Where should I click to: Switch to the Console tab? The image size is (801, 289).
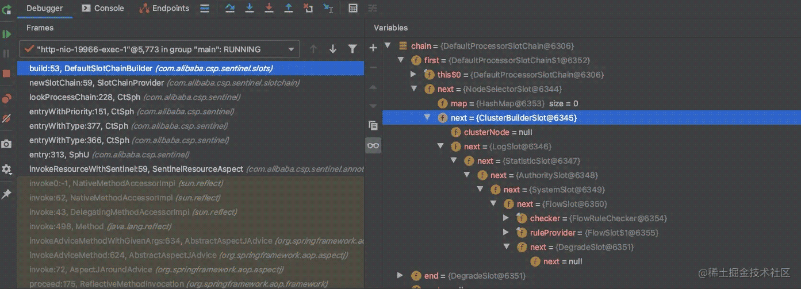pyautogui.click(x=103, y=8)
